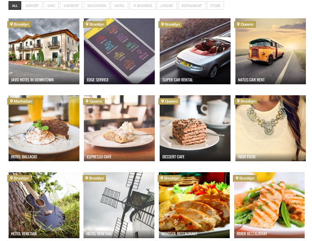Click the Queens location tag on Espresso Cafe
Screen dimensions: 312x241
[94, 101]
